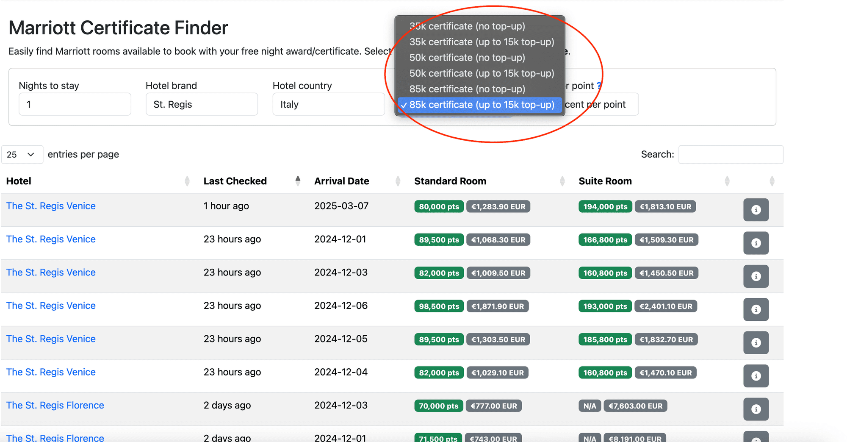
Task: Choose 50k certificate (up to 15k top-up)
Action: tap(480, 73)
